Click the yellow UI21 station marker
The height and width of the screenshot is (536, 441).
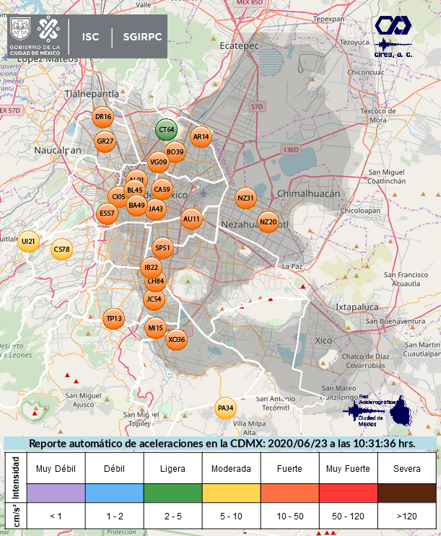[x=28, y=241]
